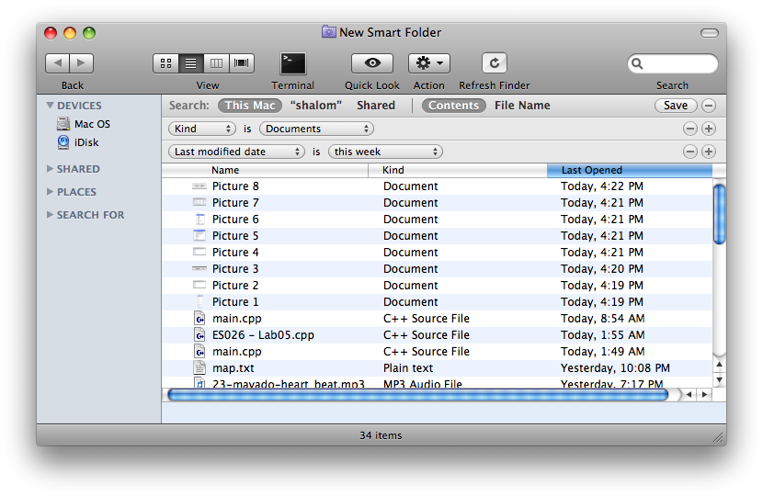The image size is (763, 496).
Task: Click the Quick Look eye icon
Action: coord(372,63)
